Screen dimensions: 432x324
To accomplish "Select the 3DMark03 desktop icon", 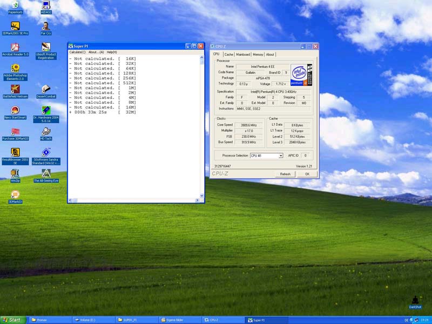I will click(15, 197).
